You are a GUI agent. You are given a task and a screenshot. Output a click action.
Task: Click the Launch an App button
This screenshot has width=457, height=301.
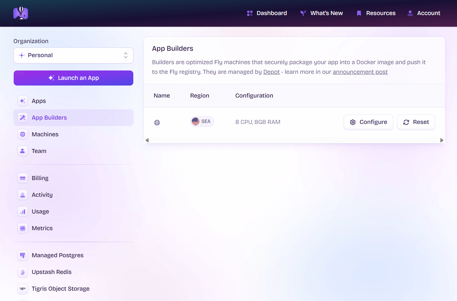73,78
